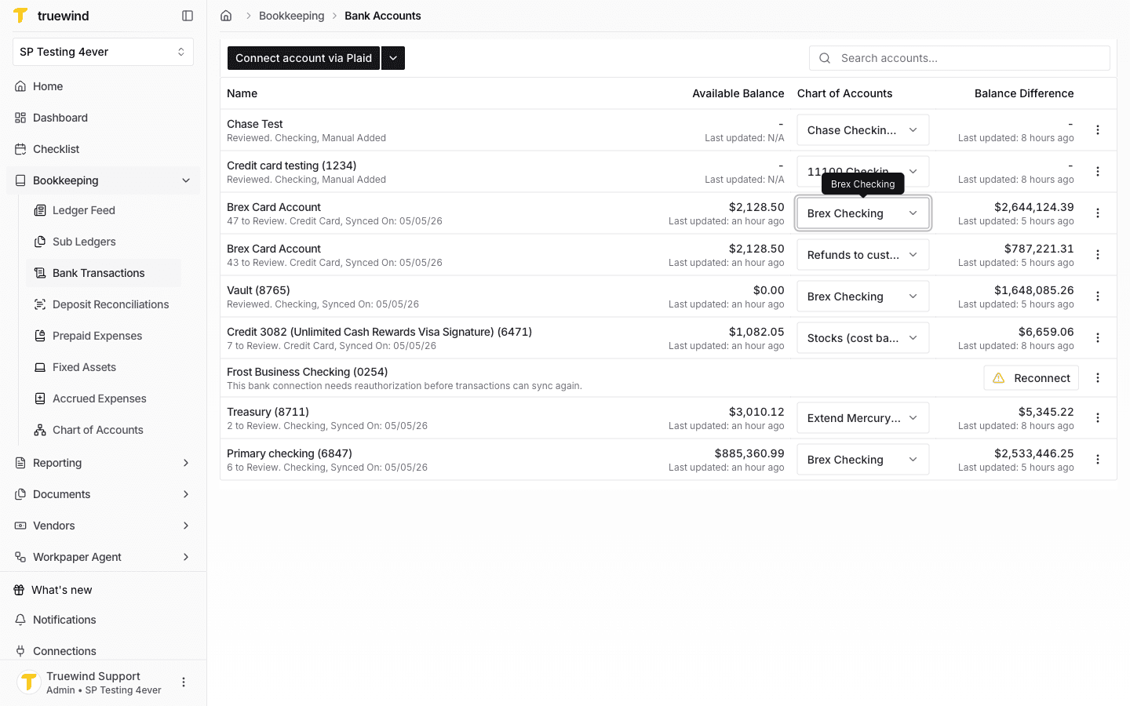Open row actions for Brex Card 47 to Review

coord(1098,213)
